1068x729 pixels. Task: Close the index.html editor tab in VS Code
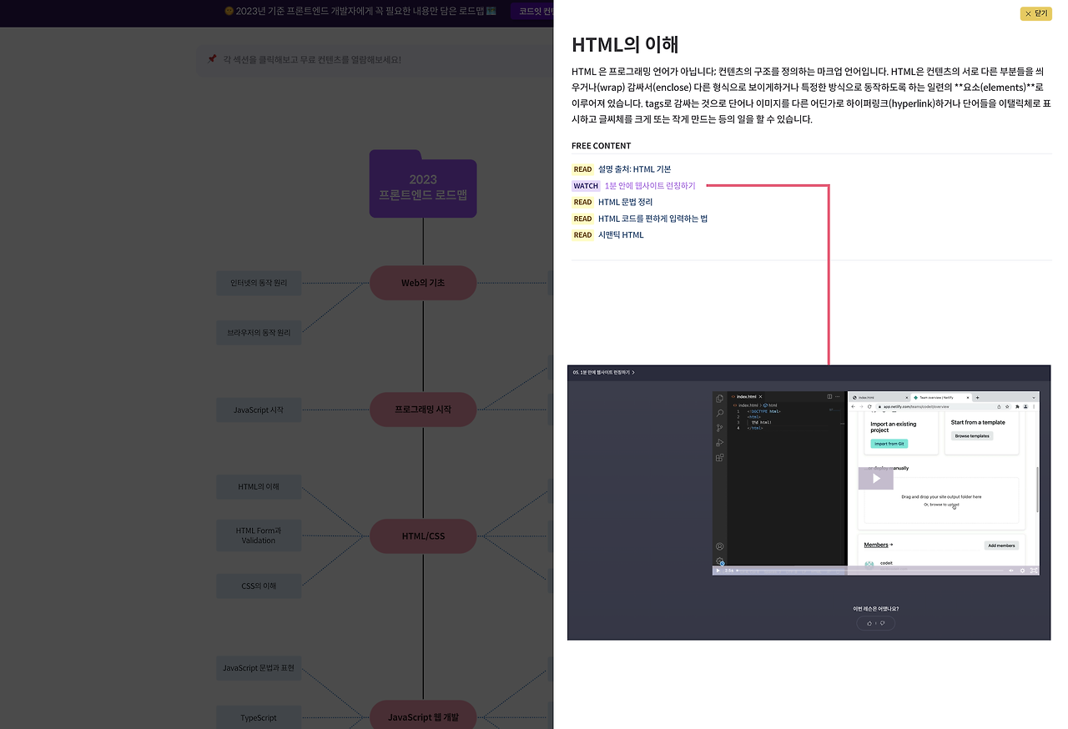pyautogui.click(x=760, y=396)
